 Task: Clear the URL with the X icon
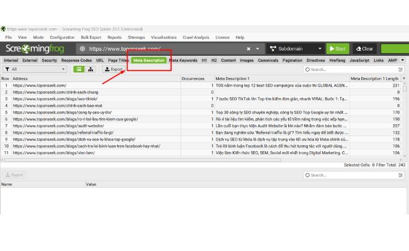click(249, 48)
